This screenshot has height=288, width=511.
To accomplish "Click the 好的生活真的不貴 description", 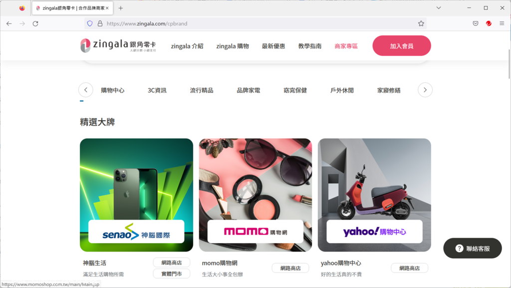I will point(341,275).
